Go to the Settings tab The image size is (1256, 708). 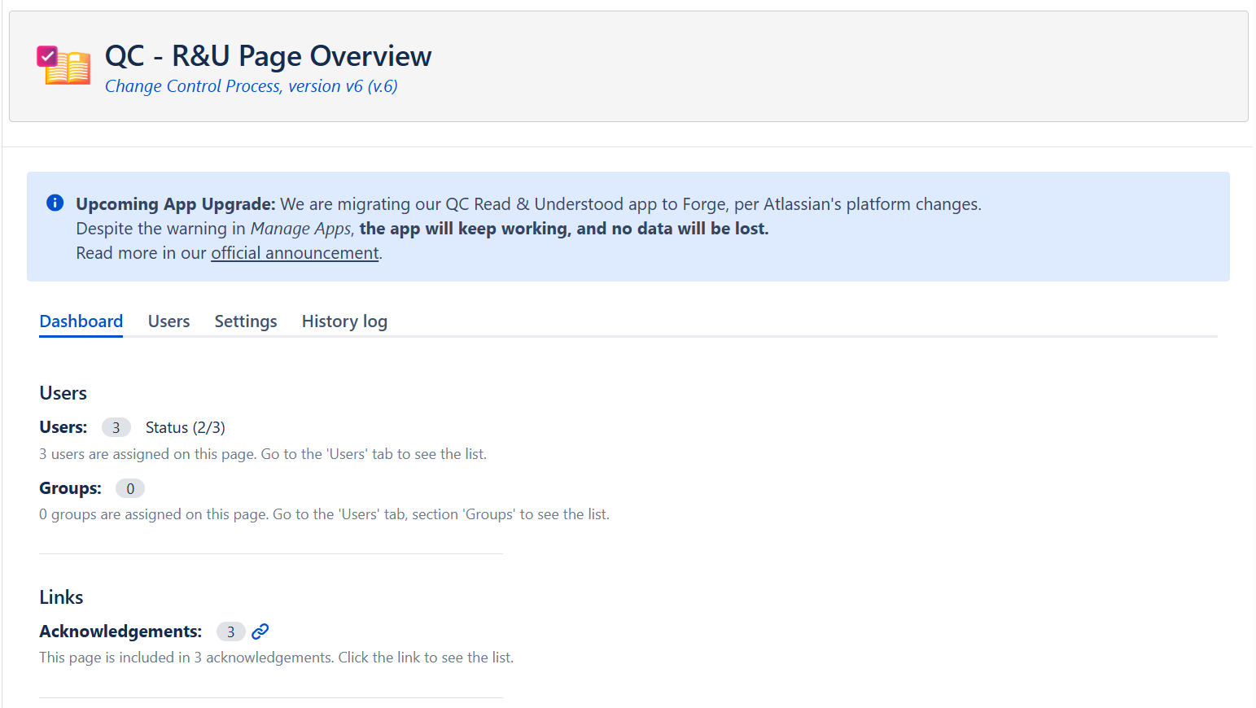[246, 321]
